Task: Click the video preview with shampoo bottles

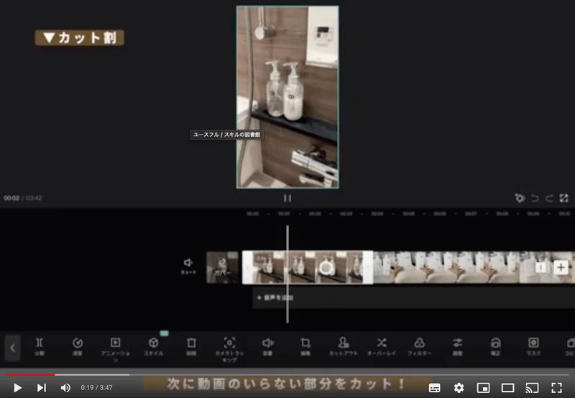Action: click(287, 97)
